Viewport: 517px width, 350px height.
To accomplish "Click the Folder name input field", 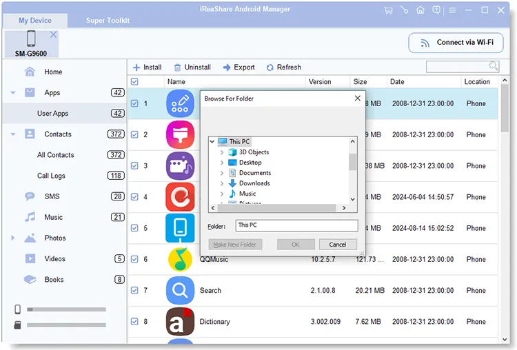I will tap(296, 225).
